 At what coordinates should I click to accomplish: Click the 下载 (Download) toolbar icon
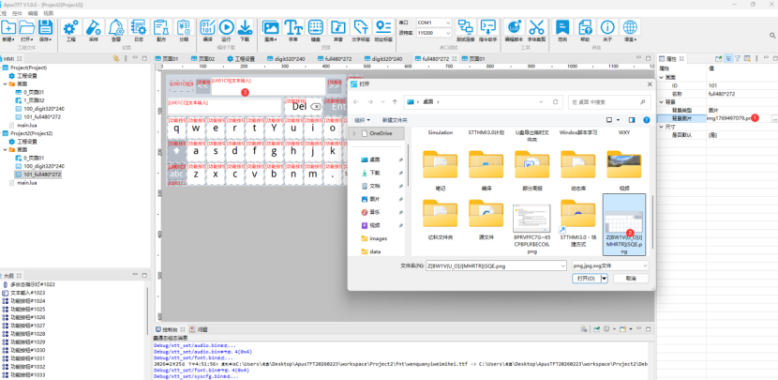tap(245, 30)
